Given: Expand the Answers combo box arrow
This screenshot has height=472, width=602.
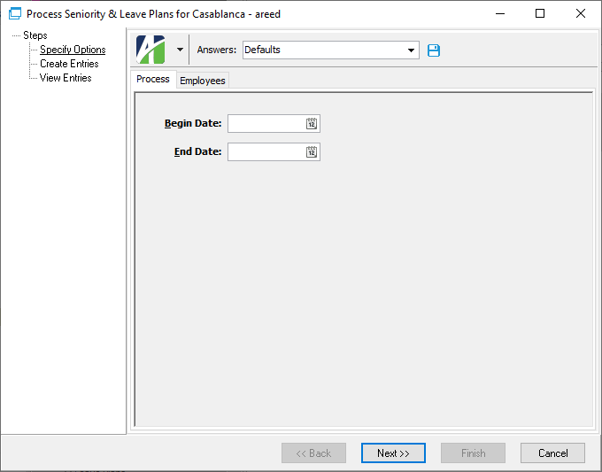Looking at the screenshot, I should pos(412,50).
